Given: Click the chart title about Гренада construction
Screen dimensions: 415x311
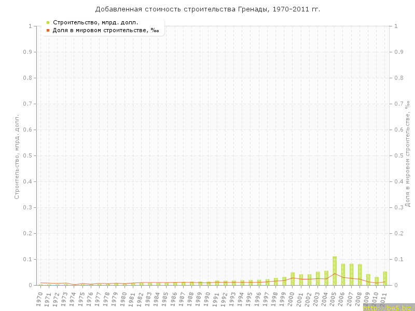Looking at the screenshot, I should click(208, 9).
